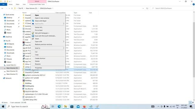Click the volume icon in system tray

click(174, 106)
